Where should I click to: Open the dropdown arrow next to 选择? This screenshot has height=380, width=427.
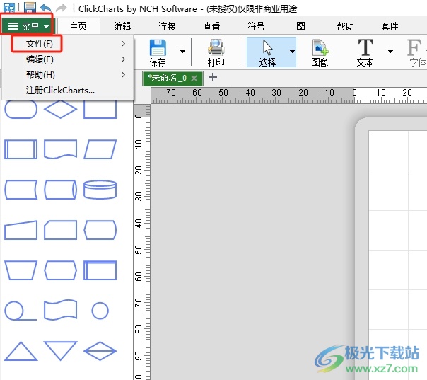[292, 52]
